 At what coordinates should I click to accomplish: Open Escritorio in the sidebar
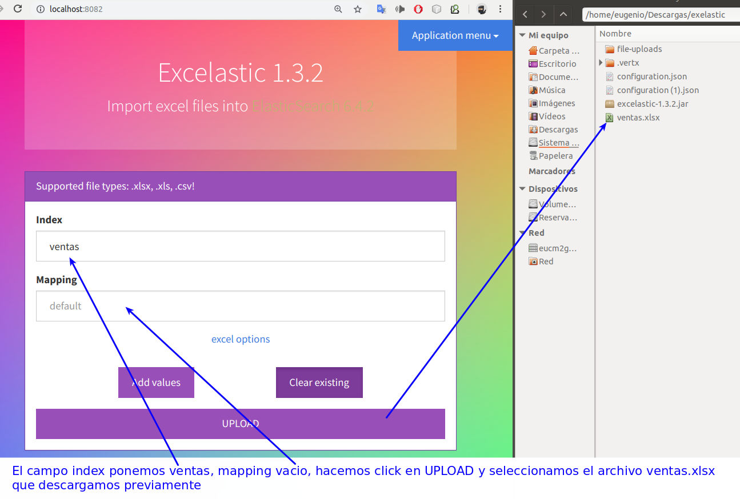coord(553,64)
